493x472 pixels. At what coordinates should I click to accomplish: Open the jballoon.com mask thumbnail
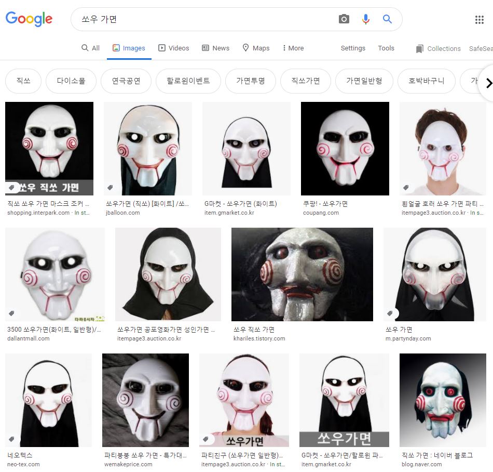click(x=148, y=149)
